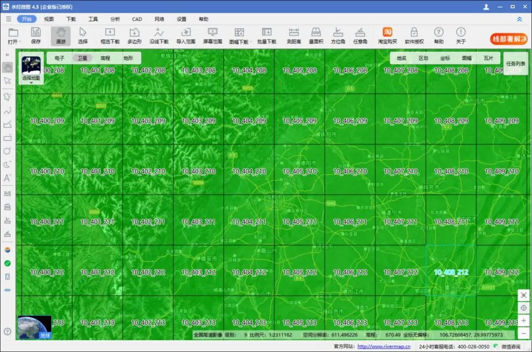Click 图幅下载 map sheet download icon
This screenshot has width=532, height=352.
pos(239,35)
